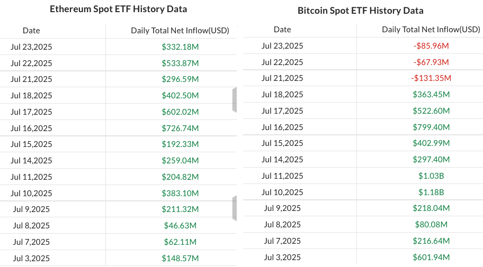Screen dimensions: 483x267
Task: Select the Bitcoin $1.18B inflow cell
Action: click(431, 192)
